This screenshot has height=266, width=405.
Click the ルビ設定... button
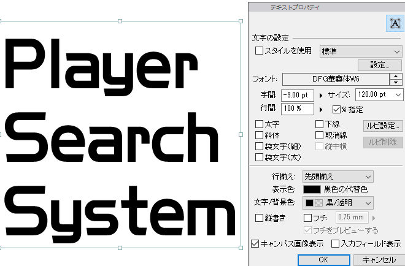point(383,126)
